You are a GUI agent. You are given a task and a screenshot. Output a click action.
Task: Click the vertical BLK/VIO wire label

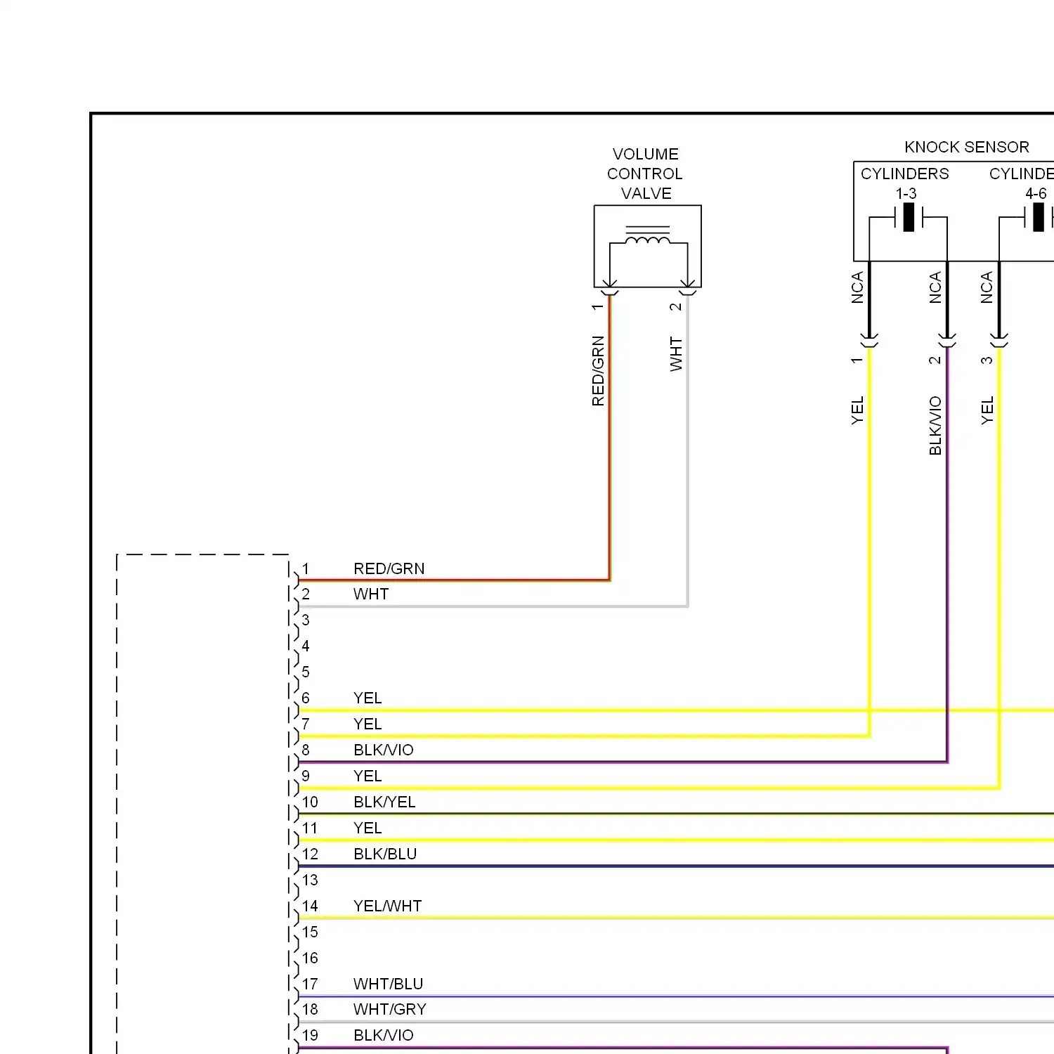[x=935, y=426]
